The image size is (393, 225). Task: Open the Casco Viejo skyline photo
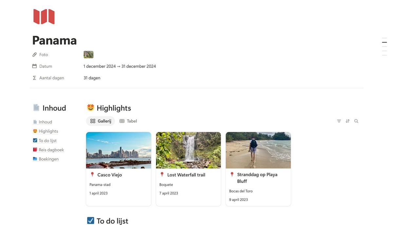[119, 150]
